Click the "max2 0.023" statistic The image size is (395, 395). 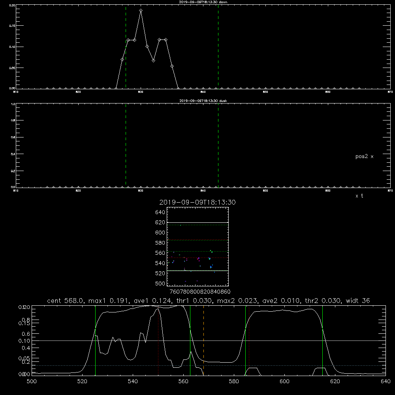[x=237, y=301]
